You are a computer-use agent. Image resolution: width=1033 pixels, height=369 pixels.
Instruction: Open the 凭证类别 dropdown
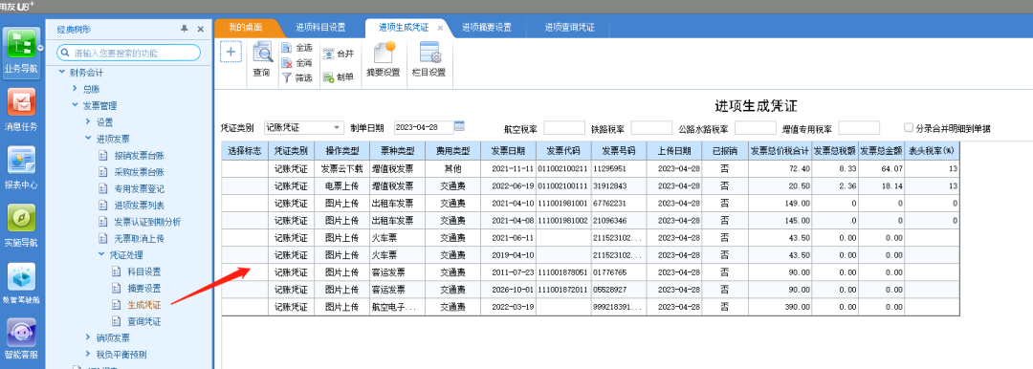[x=338, y=127]
